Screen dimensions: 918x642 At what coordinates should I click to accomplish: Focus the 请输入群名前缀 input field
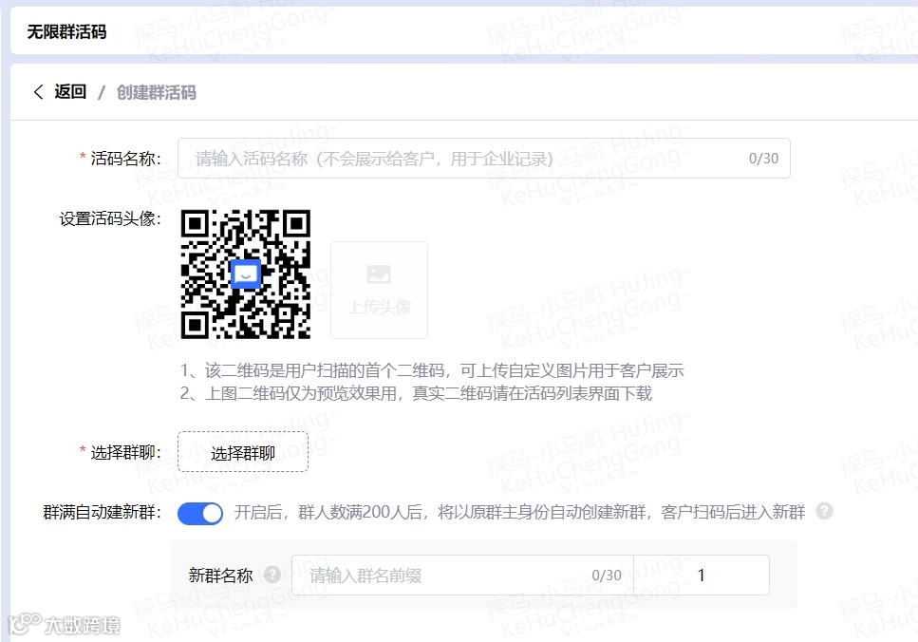[x=462, y=576]
